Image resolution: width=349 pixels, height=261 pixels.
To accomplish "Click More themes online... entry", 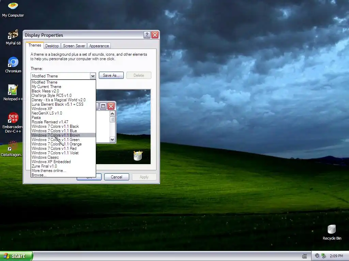I will click(x=63, y=171).
